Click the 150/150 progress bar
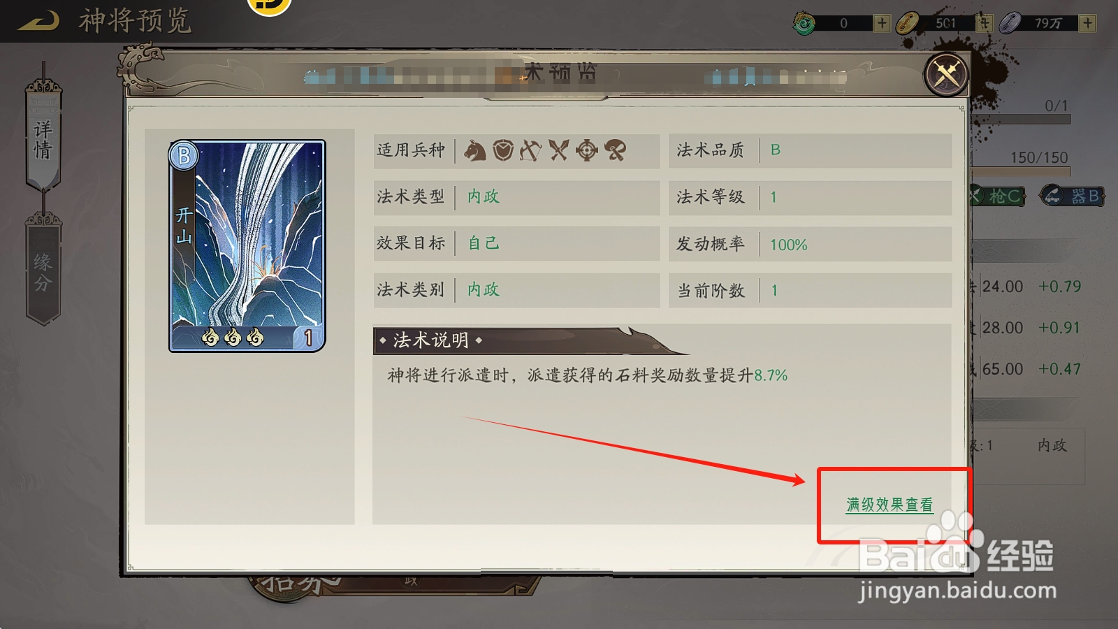The height and width of the screenshot is (629, 1118). tap(1021, 171)
